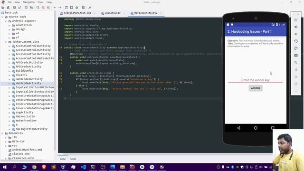This screenshot has height=171, width=304.
Task: Open the Help menu
Action: [49, 2]
